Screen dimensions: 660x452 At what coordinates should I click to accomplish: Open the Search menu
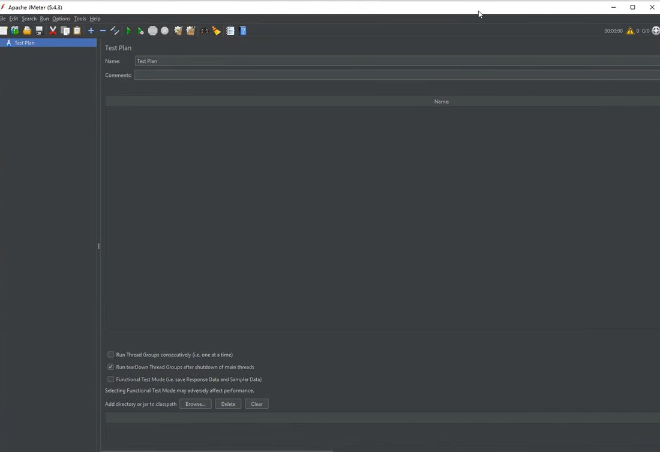(29, 19)
